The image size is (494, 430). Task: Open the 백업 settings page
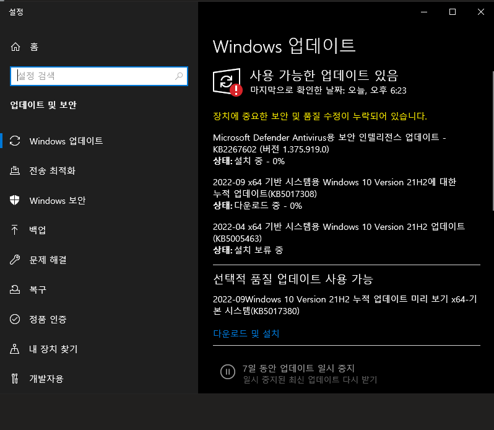[x=99, y=230]
